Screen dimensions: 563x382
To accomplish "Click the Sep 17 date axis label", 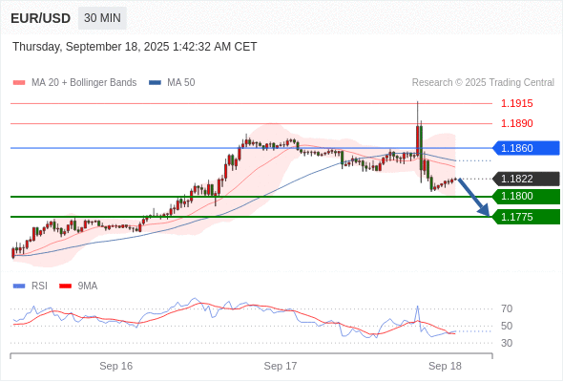I will pyautogui.click(x=281, y=366).
